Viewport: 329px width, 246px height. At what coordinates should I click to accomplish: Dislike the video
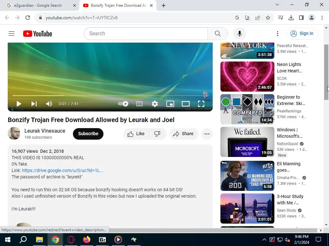point(157,134)
